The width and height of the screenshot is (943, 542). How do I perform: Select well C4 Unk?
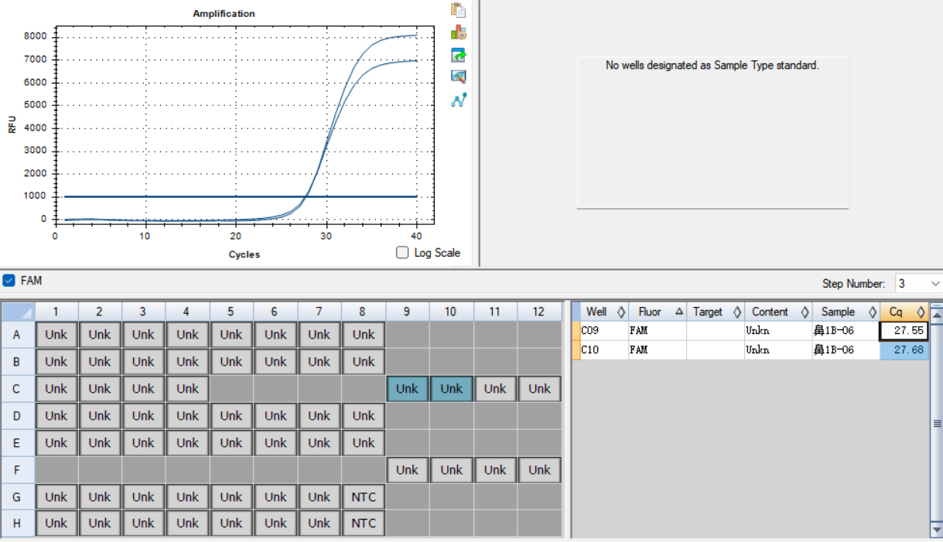pyautogui.click(x=187, y=389)
